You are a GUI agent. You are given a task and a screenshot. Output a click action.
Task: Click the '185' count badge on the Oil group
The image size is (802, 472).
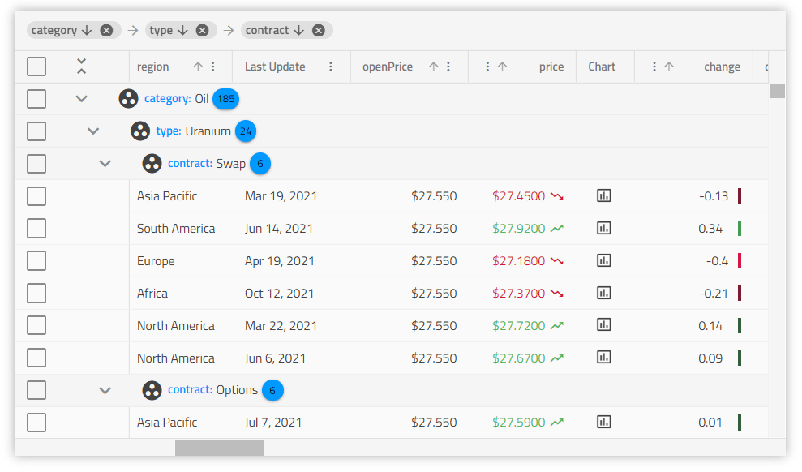225,99
